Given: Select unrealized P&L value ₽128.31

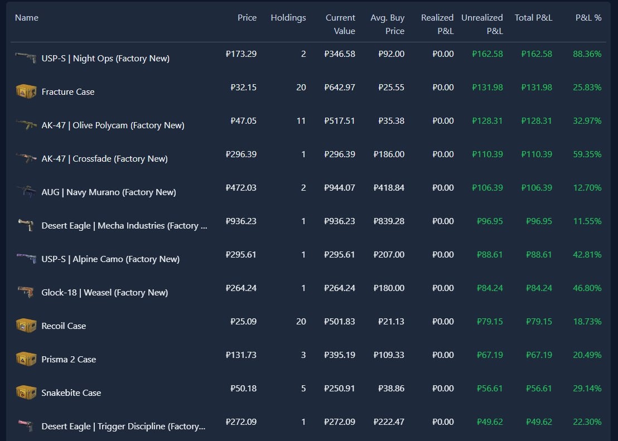Looking at the screenshot, I should (487, 121).
